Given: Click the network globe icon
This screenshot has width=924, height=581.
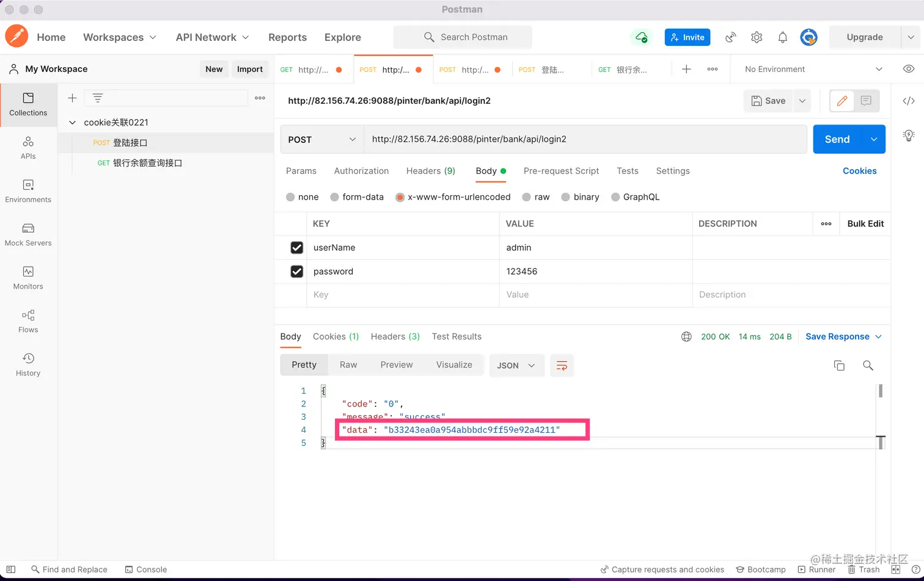Looking at the screenshot, I should point(686,336).
